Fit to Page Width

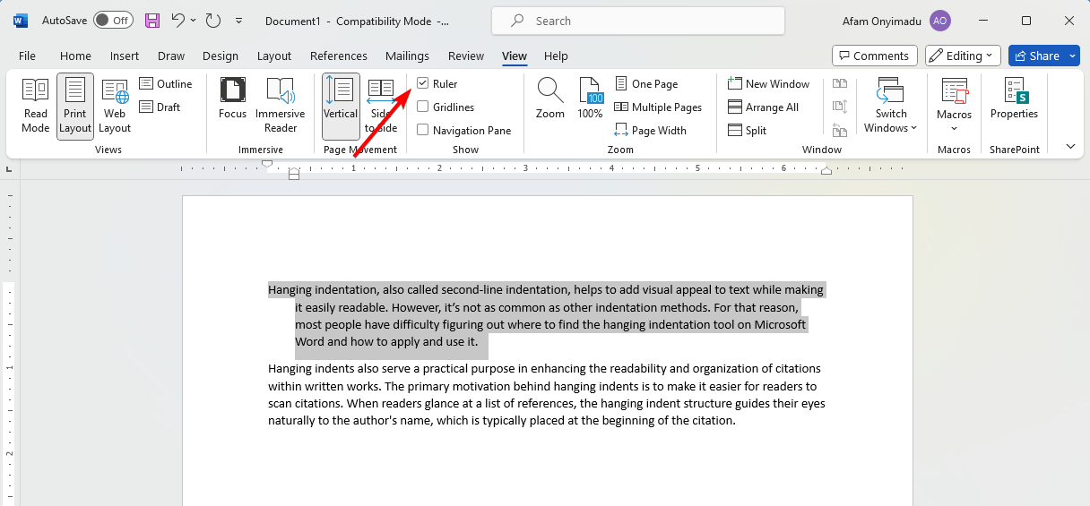tap(650, 131)
